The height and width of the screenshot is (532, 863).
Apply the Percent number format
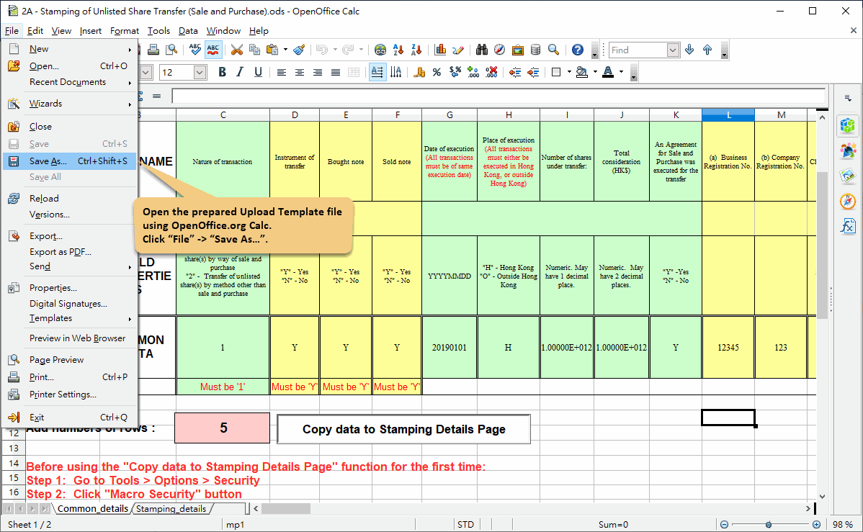tap(437, 72)
